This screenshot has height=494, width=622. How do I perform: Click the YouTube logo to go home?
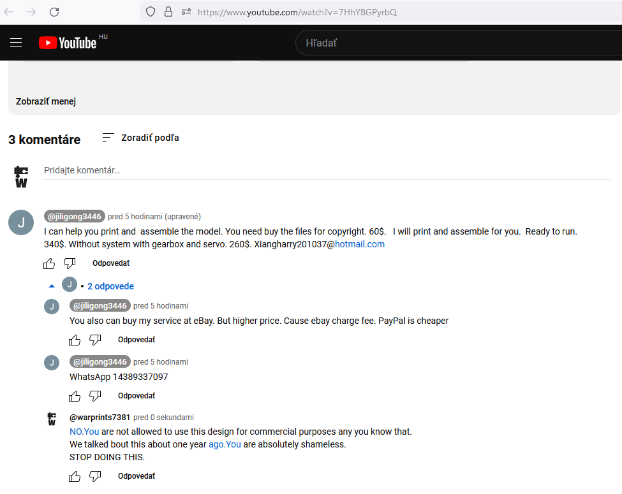click(x=68, y=43)
